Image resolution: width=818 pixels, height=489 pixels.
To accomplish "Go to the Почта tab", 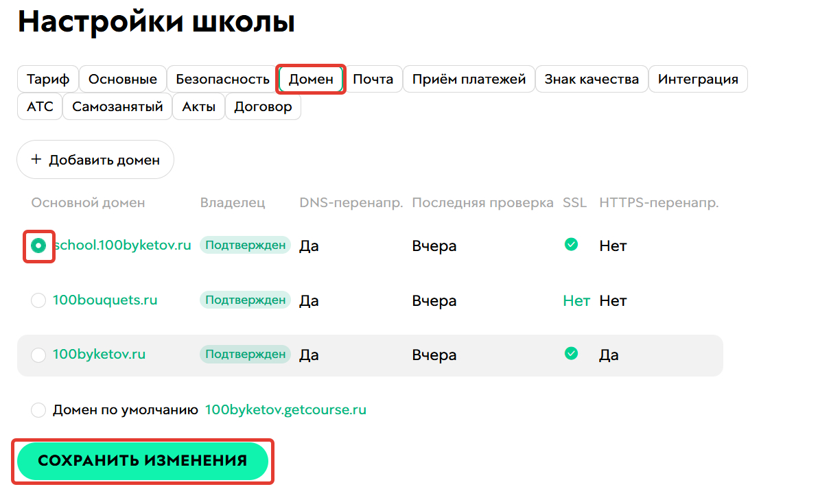I will [373, 80].
